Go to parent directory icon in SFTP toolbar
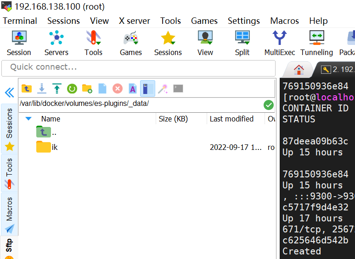The image size is (355, 259). click(x=27, y=88)
